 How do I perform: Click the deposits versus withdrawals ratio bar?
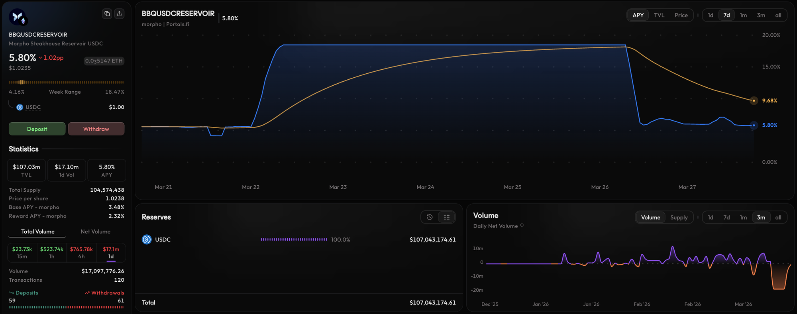tap(66, 307)
